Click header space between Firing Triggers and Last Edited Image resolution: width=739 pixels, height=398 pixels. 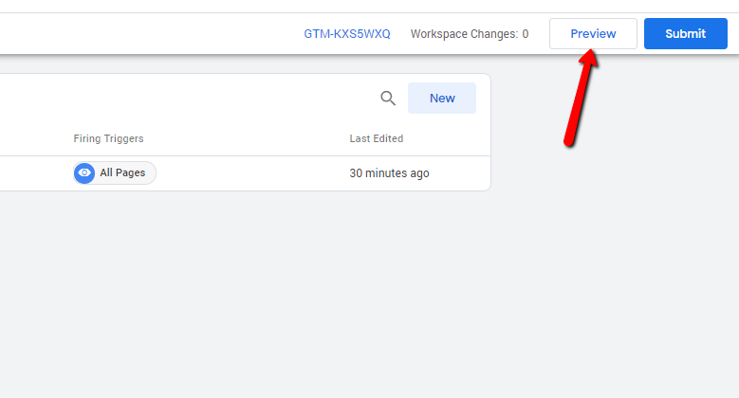[247, 138]
